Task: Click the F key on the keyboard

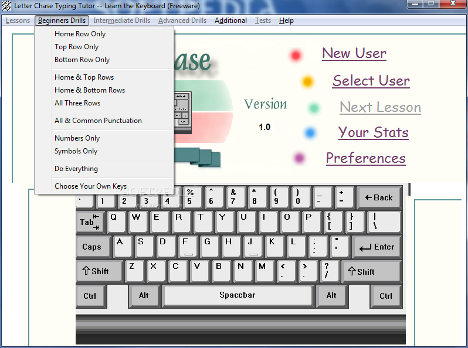Action: [188, 247]
